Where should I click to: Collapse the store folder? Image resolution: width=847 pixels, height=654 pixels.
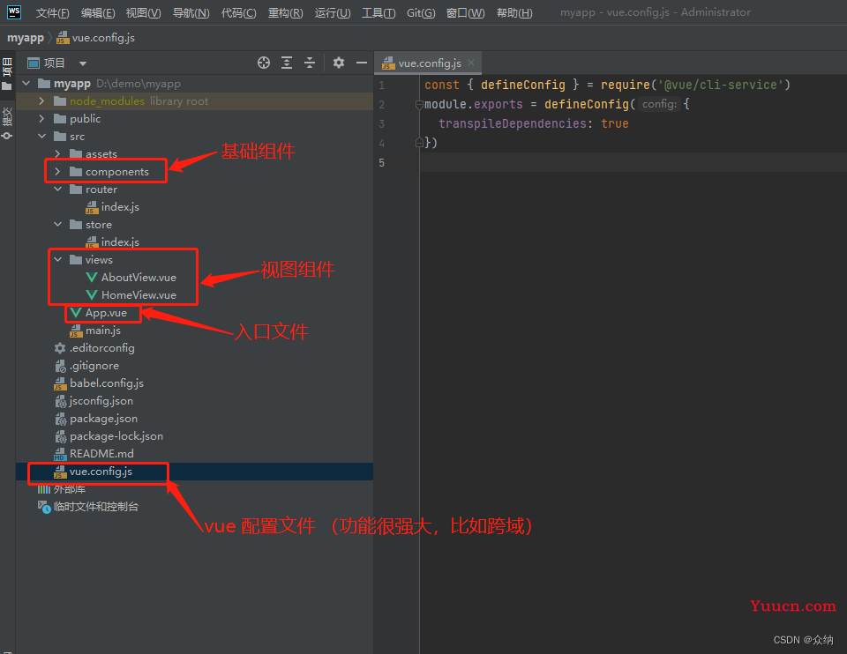point(58,225)
